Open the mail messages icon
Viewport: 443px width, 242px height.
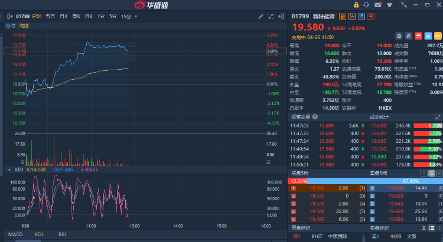[377, 5]
